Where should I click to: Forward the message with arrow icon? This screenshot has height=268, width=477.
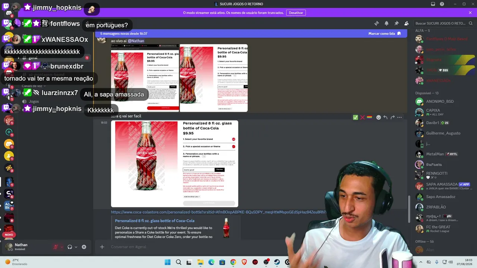click(x=392, y=117)
